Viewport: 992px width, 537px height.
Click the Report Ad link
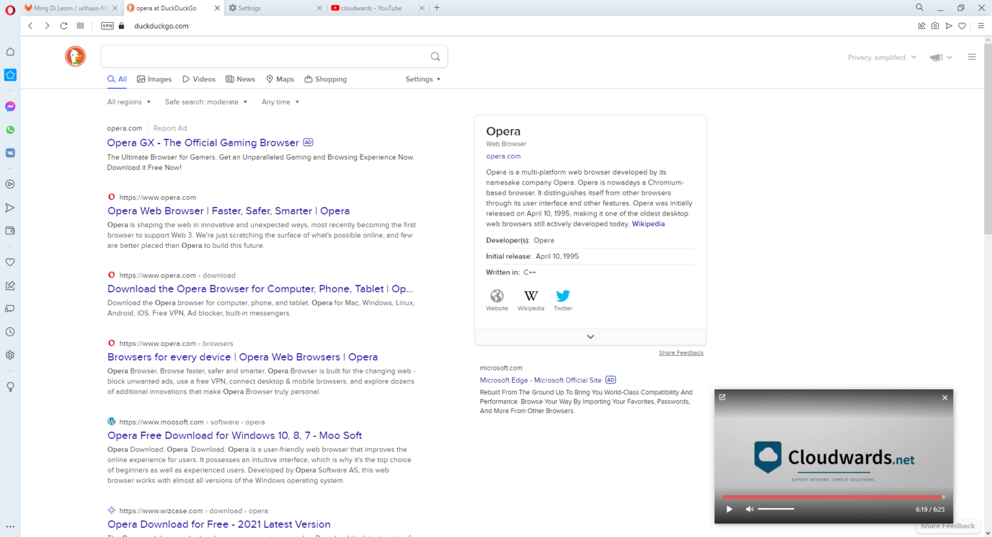click(170, 128)
